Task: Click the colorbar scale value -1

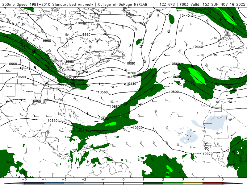Action: (x=103, y=179)
